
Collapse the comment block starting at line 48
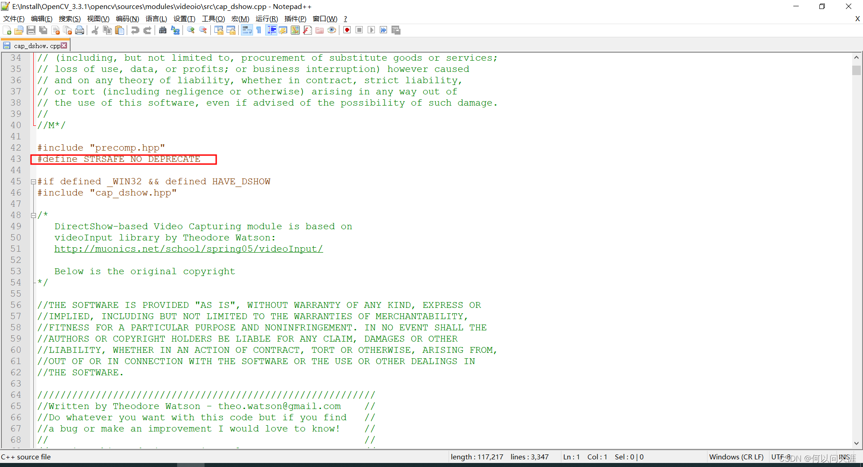[x=34, y=215]
